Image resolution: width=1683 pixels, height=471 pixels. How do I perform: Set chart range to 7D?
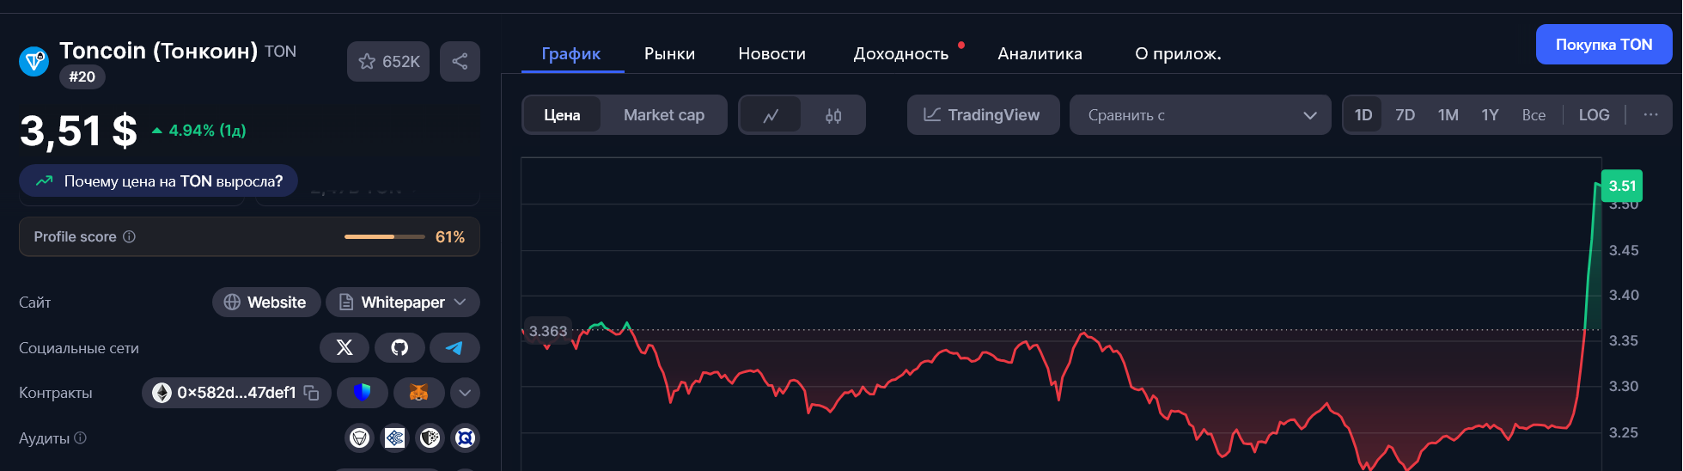pos(1406,115)
